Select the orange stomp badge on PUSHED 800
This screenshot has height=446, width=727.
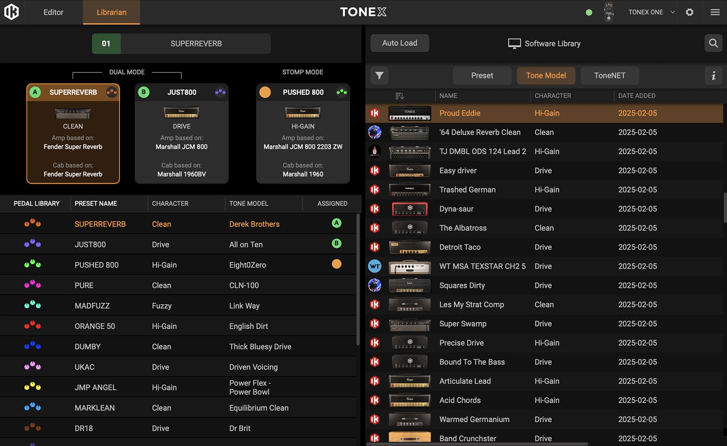pyautogui.click(x=265, y=92)
